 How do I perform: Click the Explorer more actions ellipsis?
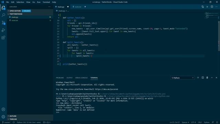click(49, 7)
